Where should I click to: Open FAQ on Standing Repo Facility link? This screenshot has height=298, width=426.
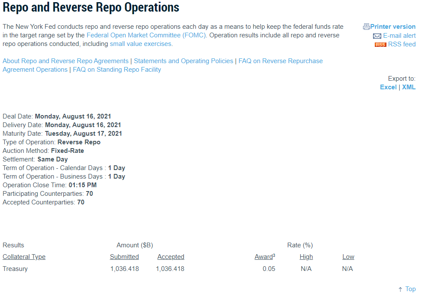pos(117,70)
